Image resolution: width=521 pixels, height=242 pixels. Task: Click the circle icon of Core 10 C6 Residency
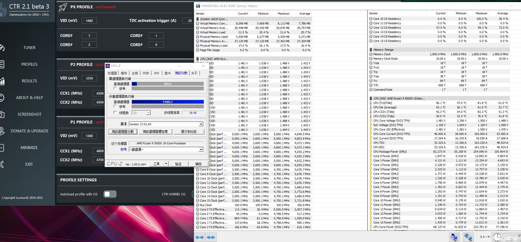click(x=371, y=18)
